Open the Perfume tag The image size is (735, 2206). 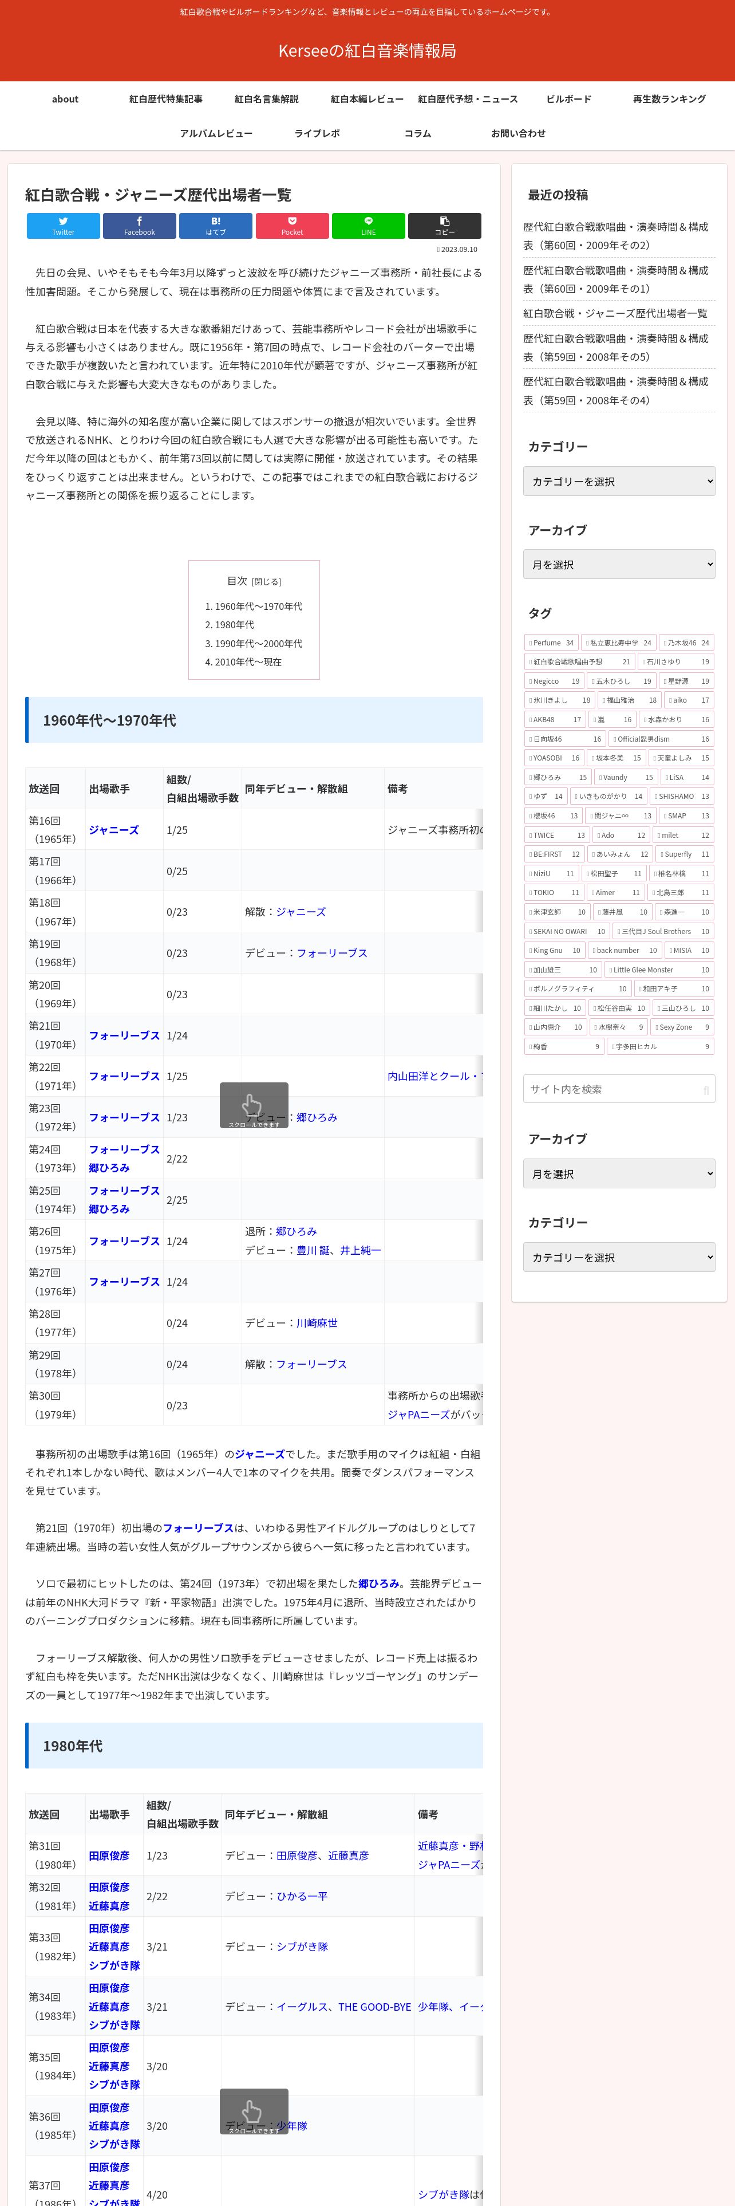coord(551,643)
